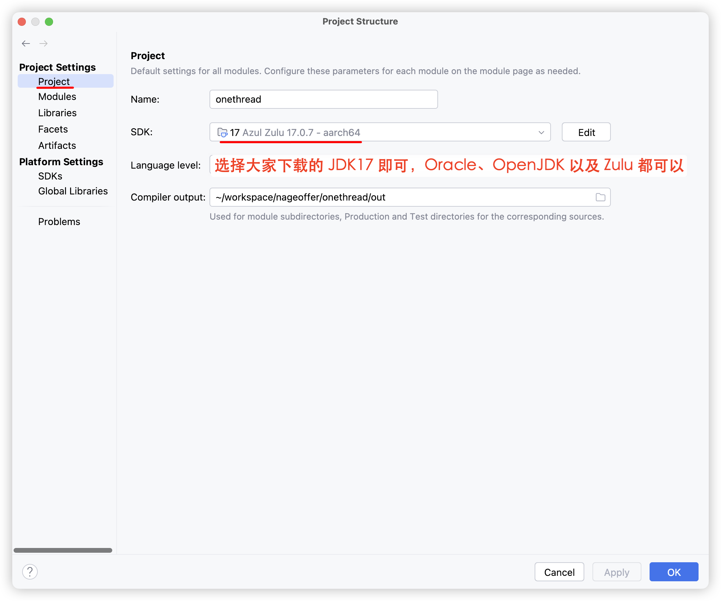This screenshot has width=721, height=601.
Task: Open the Facets settings page
Action: click(x=53, y=130)
